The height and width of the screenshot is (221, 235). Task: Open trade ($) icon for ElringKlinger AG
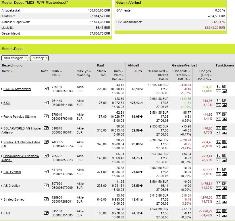click(x=218, y=156)
